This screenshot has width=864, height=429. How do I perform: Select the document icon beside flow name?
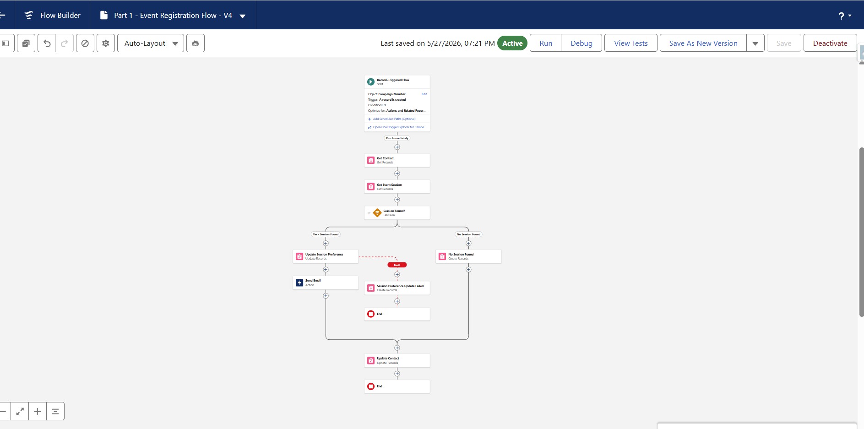click(x=104, y=15)
